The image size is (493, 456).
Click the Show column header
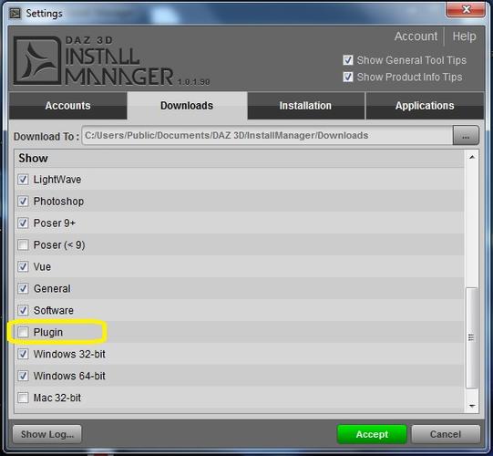click(x=240, y=159)
